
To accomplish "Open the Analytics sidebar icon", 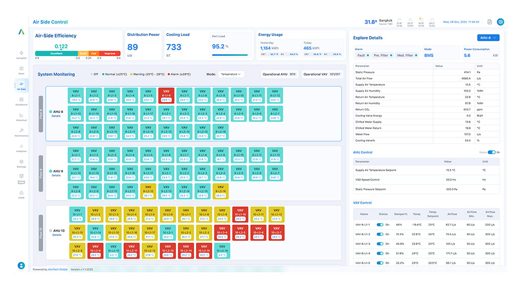I will click(x=21, y=147).
